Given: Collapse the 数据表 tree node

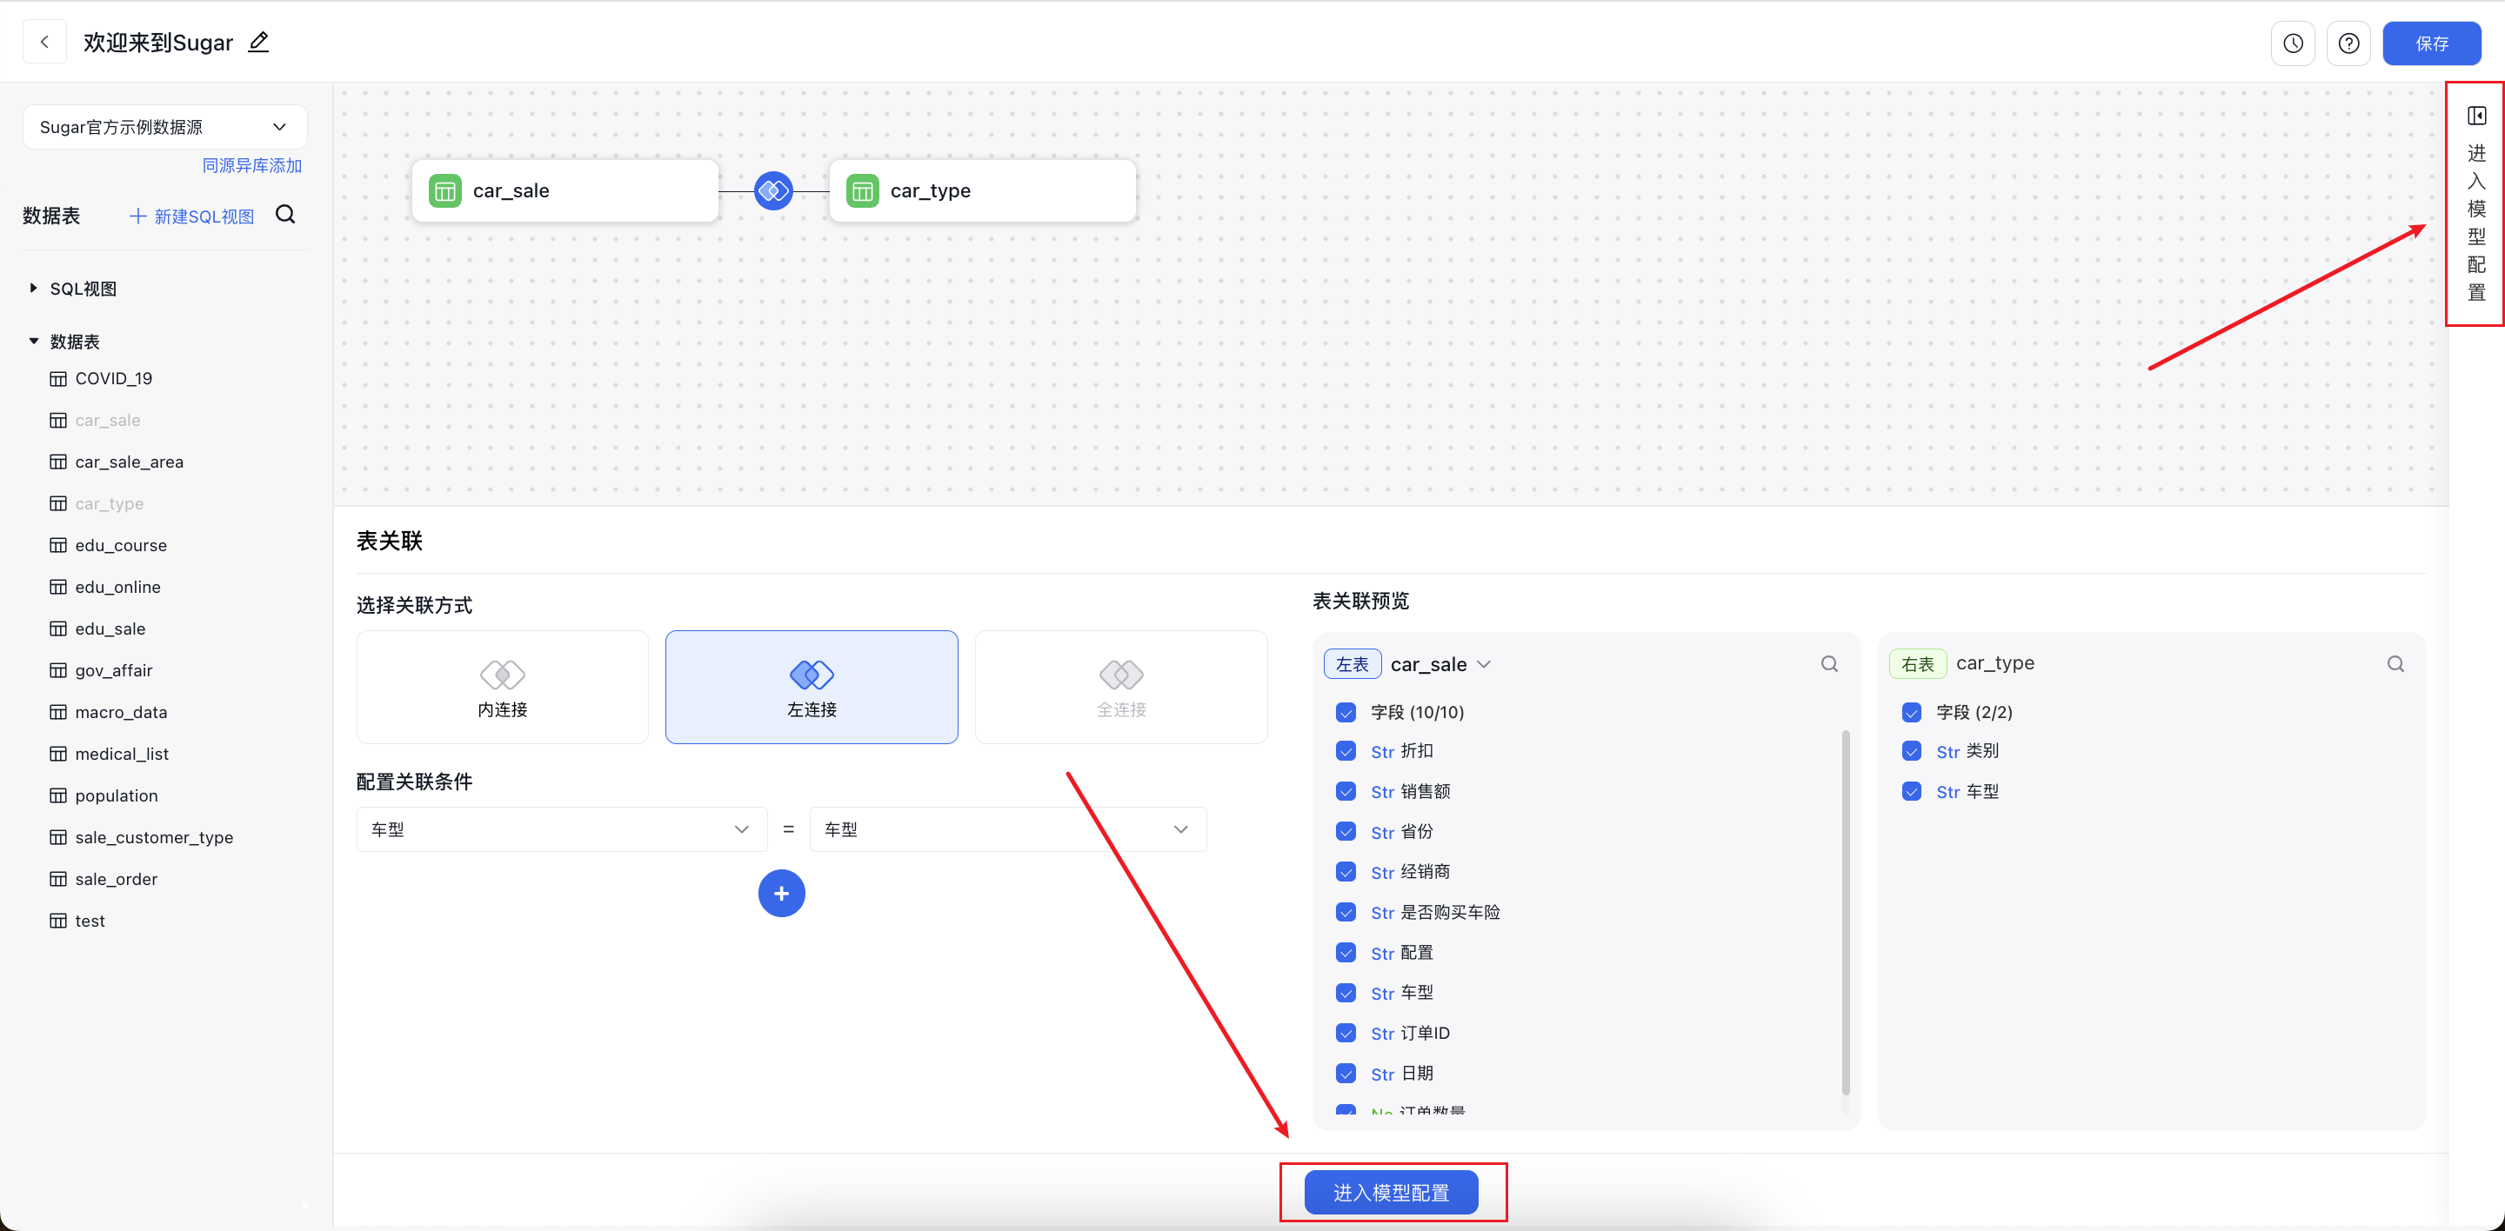Looking at the screenshot, I should 33,342.
